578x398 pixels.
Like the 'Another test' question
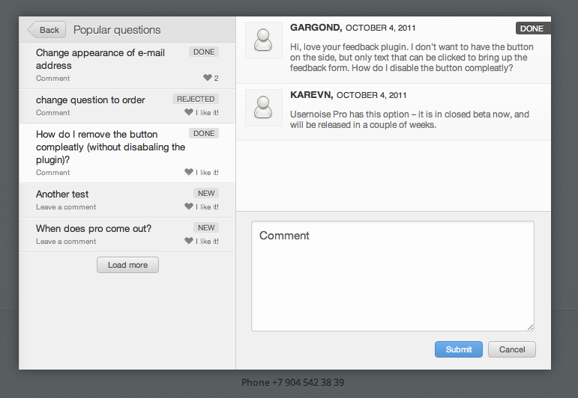pos(189,206)
